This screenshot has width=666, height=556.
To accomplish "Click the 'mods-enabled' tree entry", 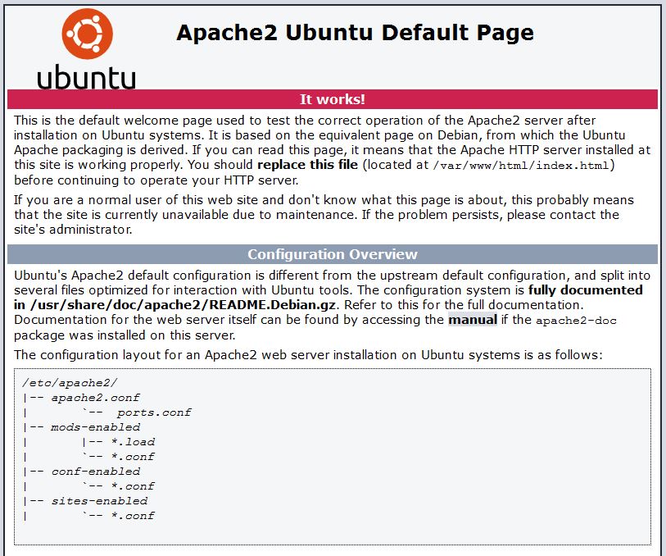I will point(96,426).
